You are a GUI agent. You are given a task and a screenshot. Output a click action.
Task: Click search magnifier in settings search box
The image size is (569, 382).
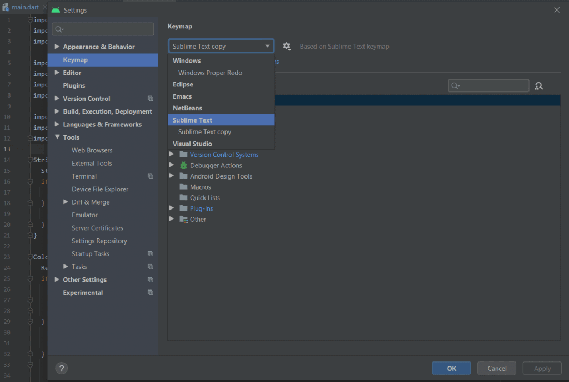click(59, 29)
